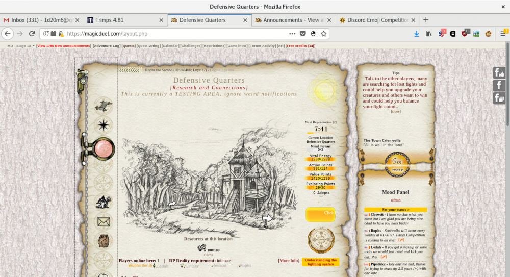Open the Adventure Log link

pos(107,46)
